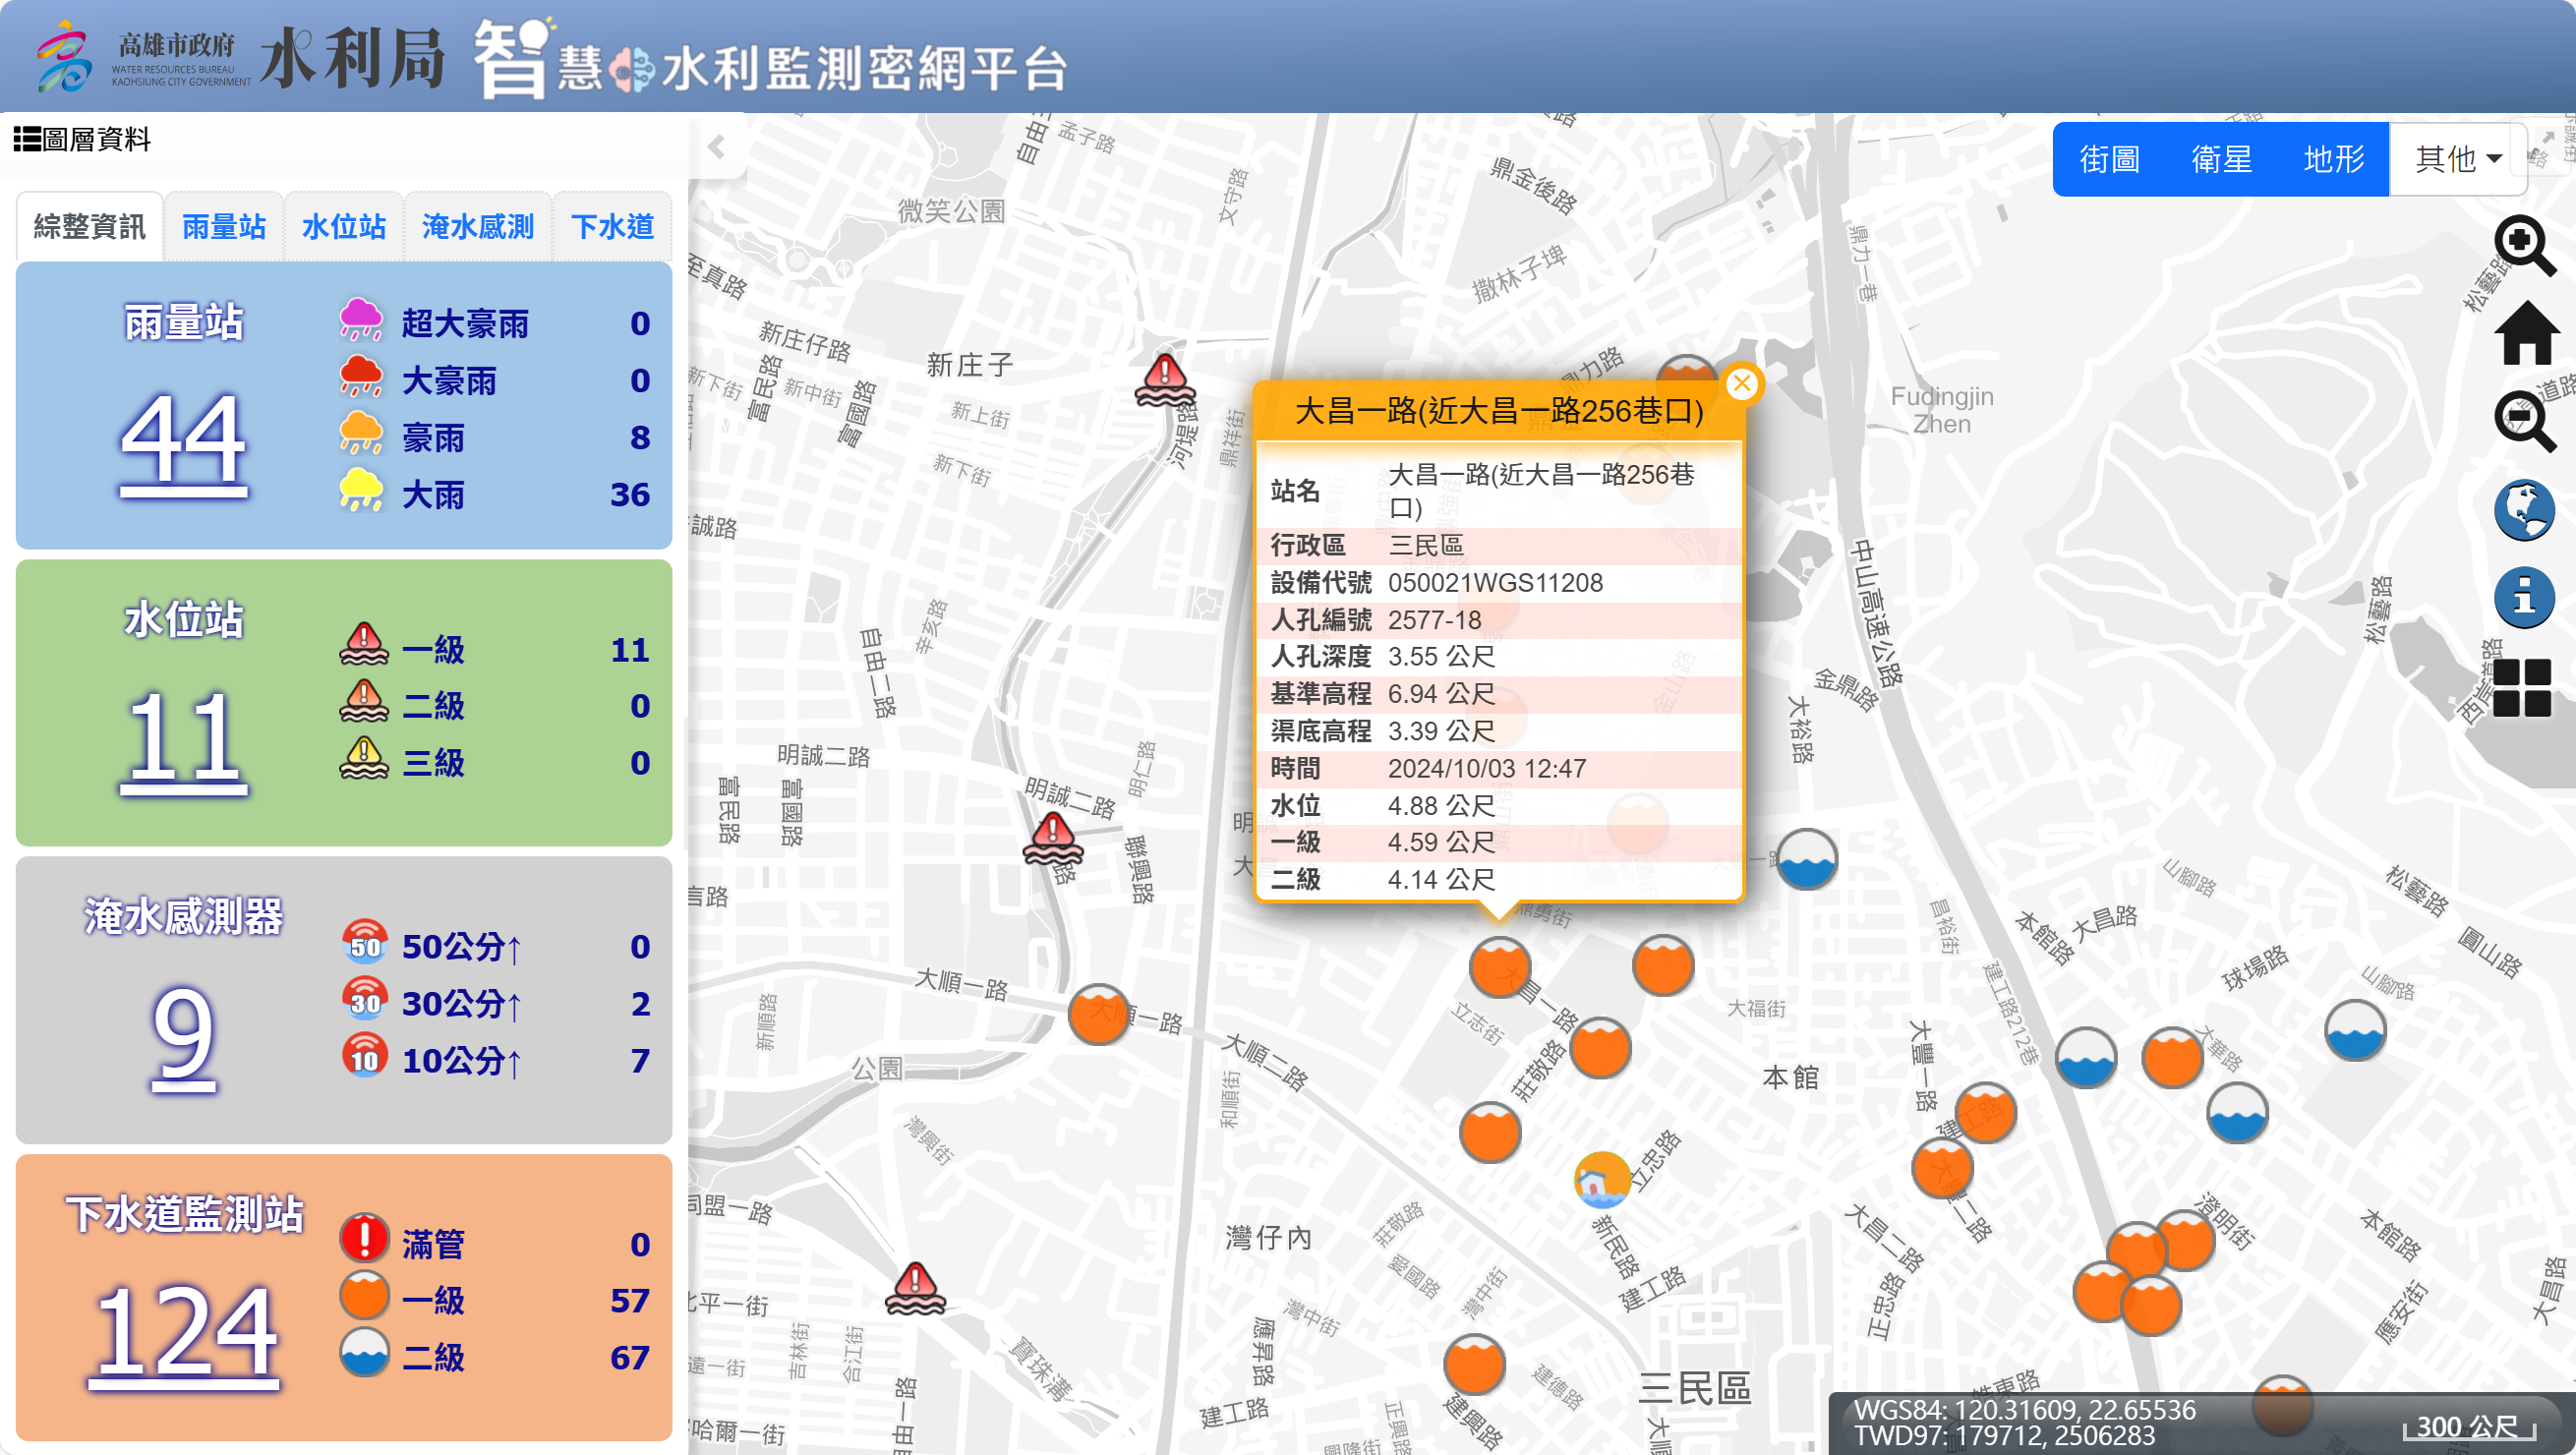The height and width of the screenshot is (1455, 2576).
Task: Click the home extent icon
Action: (x=2525, y=334)
